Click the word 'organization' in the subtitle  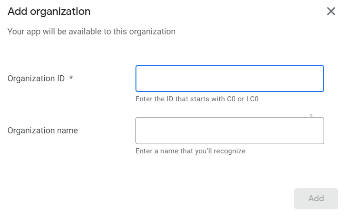153,32
